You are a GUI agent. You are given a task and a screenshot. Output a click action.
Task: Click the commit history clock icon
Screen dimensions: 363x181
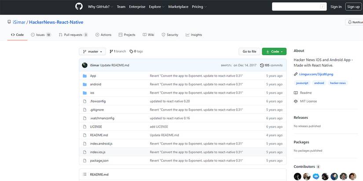262,65
